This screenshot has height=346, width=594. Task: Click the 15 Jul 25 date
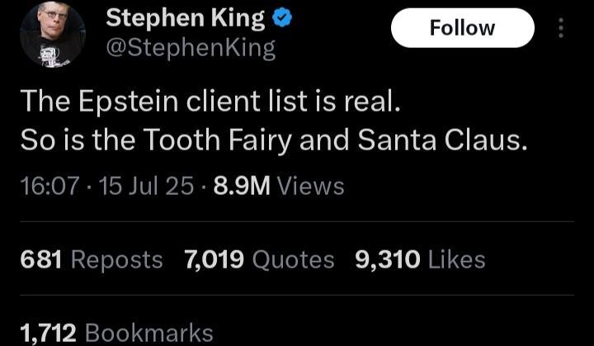(146, 187)
